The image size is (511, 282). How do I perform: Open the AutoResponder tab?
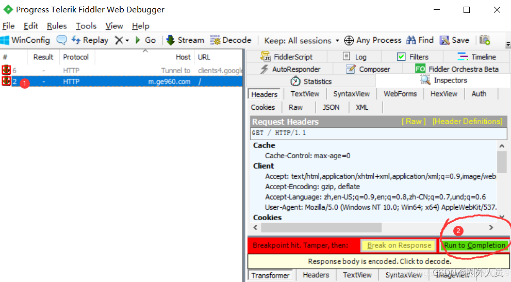pos(290,69)
